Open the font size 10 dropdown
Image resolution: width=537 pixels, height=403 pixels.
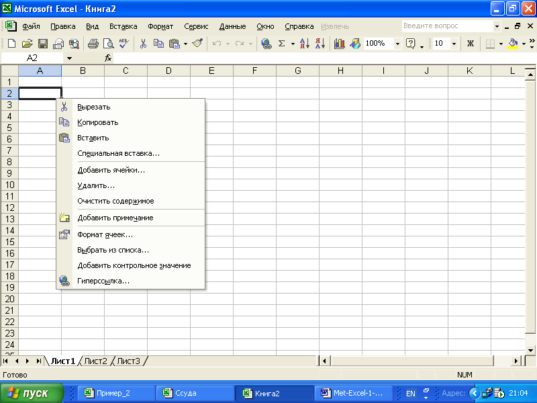[454, 44]
